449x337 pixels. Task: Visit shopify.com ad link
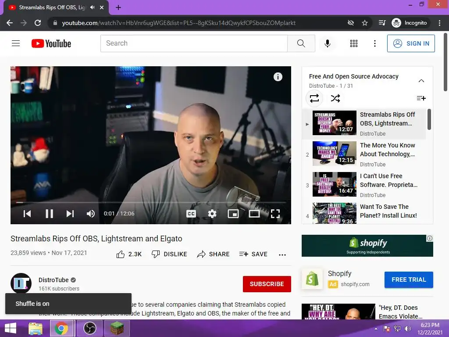click(355, 284)
